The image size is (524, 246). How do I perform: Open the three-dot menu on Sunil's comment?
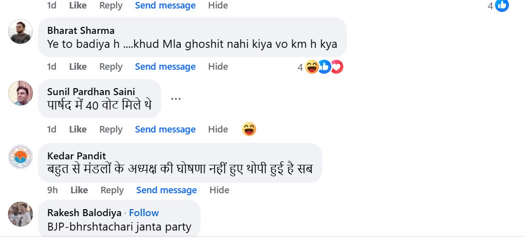coord(175,99)
